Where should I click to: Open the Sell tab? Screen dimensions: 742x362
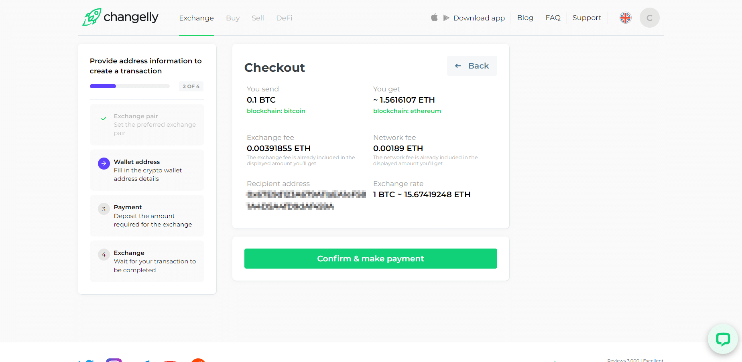coord(258,18)
